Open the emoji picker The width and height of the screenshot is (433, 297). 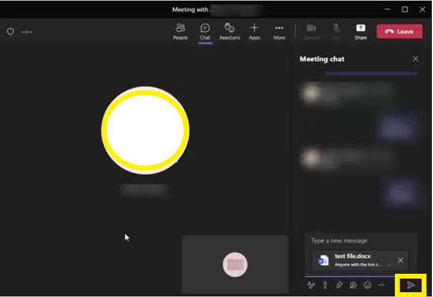point(367,285)
